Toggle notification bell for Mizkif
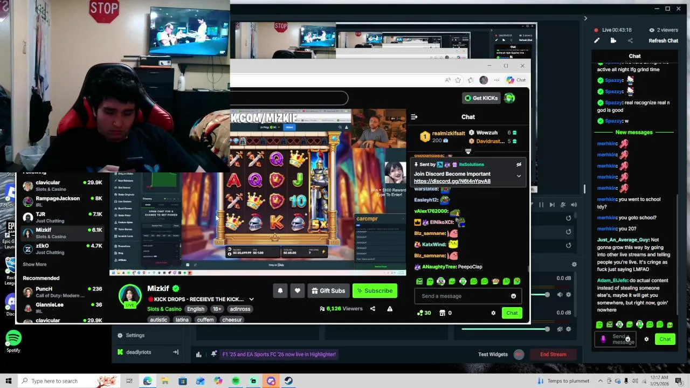 pos(280,291)
